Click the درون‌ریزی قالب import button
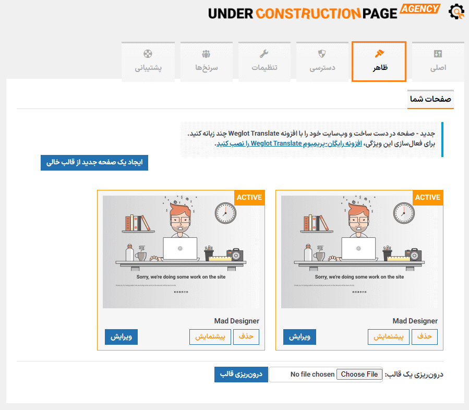Image resolution: width=469 pixels, height=410 pixels. 240,374
